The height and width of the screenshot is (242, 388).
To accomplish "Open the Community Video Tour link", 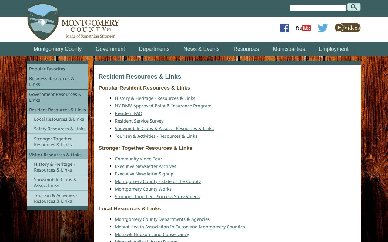I will [139, 159].
